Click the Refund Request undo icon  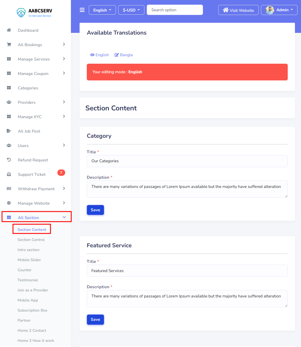[9, 160]
